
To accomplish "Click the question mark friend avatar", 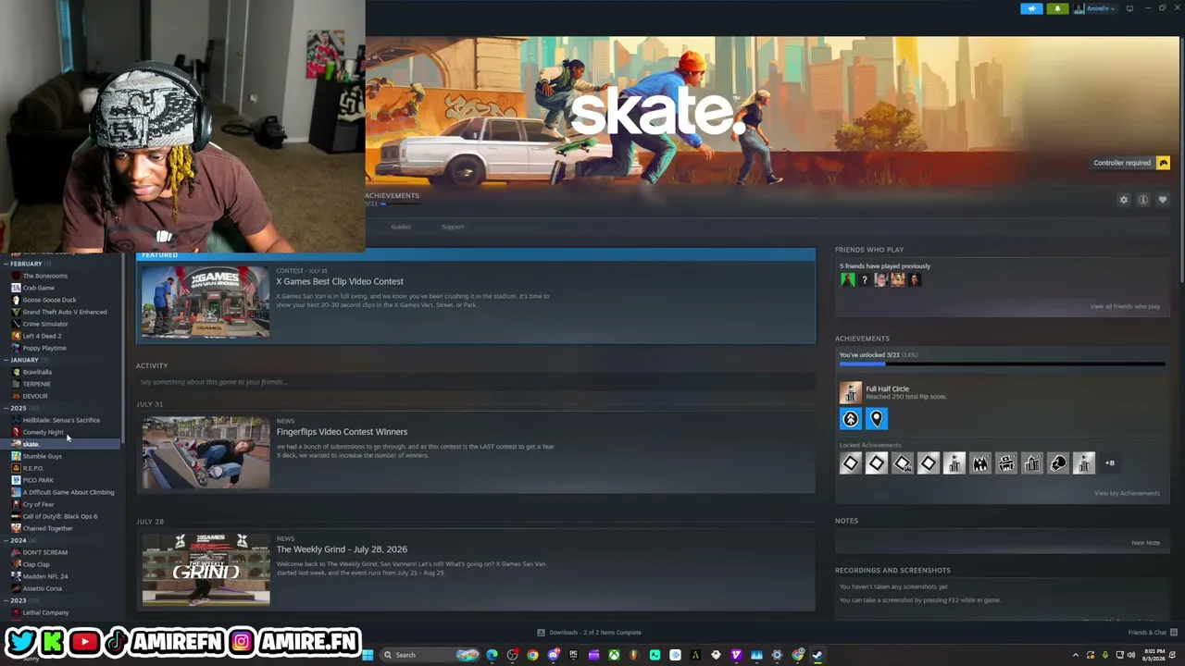I will [865, 279].
